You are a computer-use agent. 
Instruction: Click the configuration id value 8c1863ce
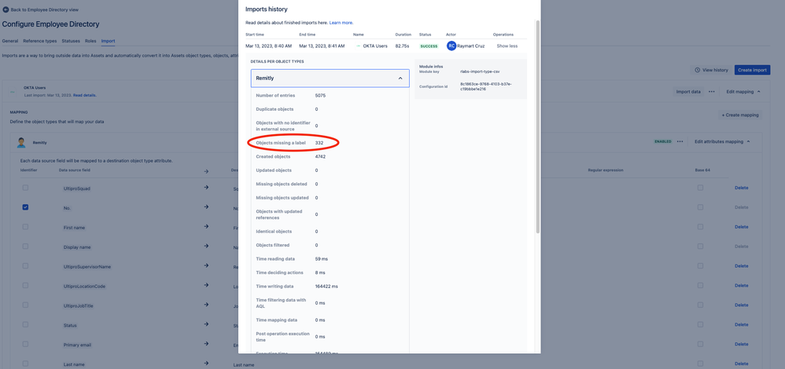pos(485,86)
